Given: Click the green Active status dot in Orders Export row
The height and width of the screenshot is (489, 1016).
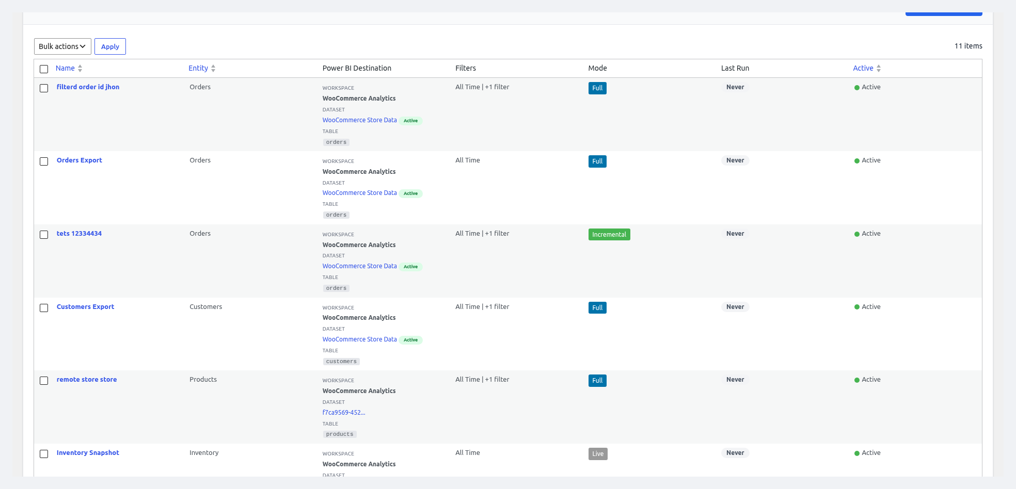Looking at the screenshot, I should click(857, 161).
